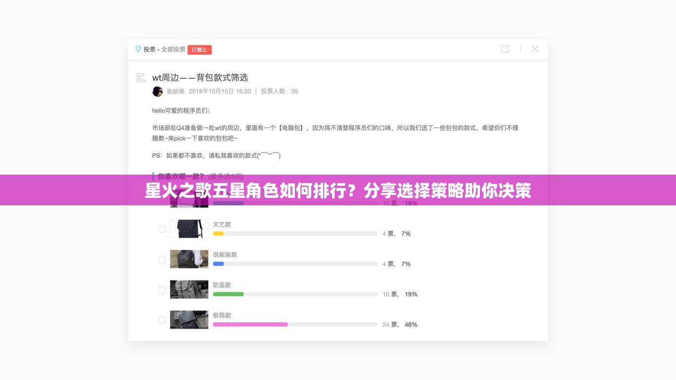Image resolution: width=676 pixels, height=380 pixels.
Task: Click the author name 袁映寒
Action: (175, 92)
